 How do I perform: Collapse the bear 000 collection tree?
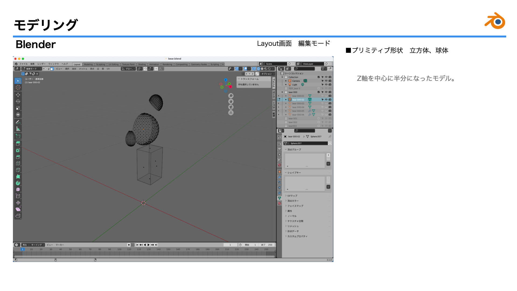tap(282, 92)
